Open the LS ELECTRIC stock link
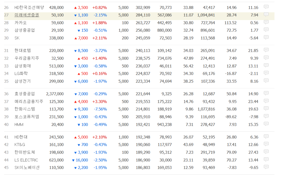 [x=26, y=160]
